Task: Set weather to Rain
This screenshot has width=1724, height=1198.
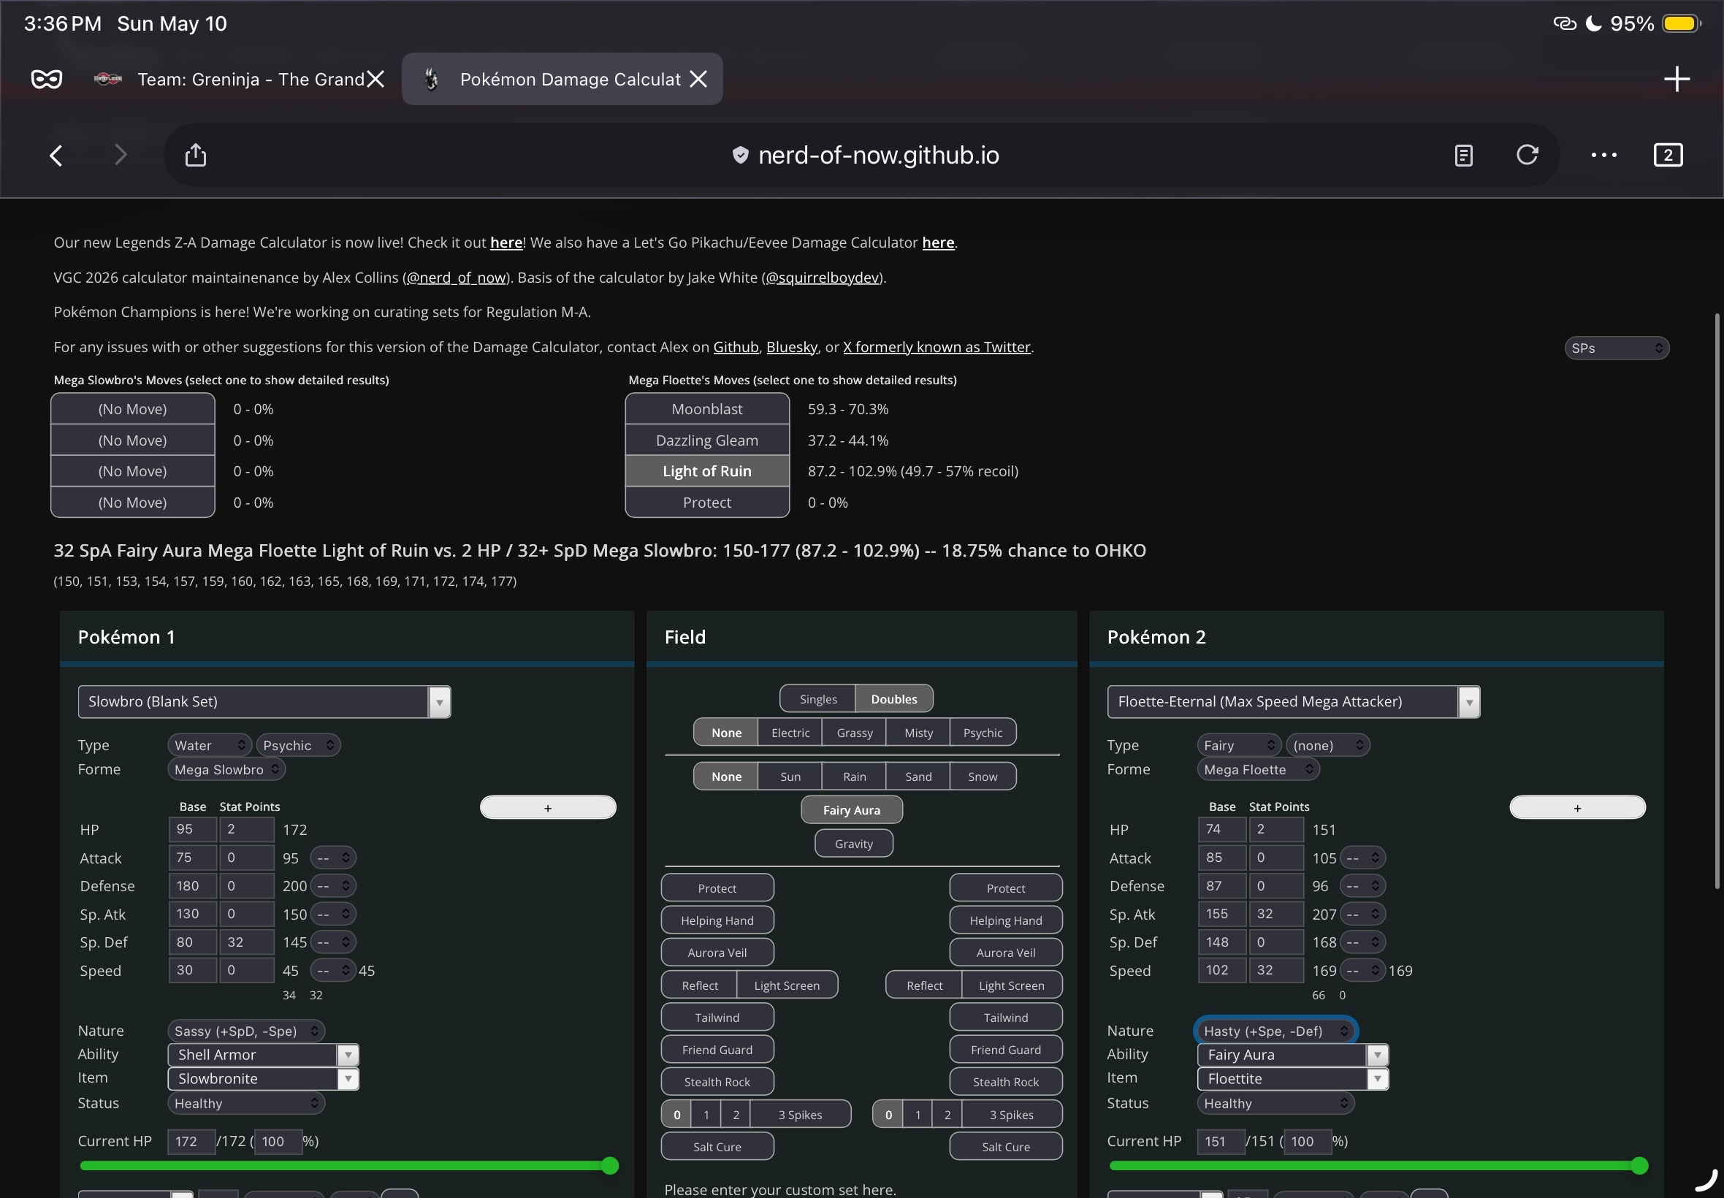Action: 854,777
